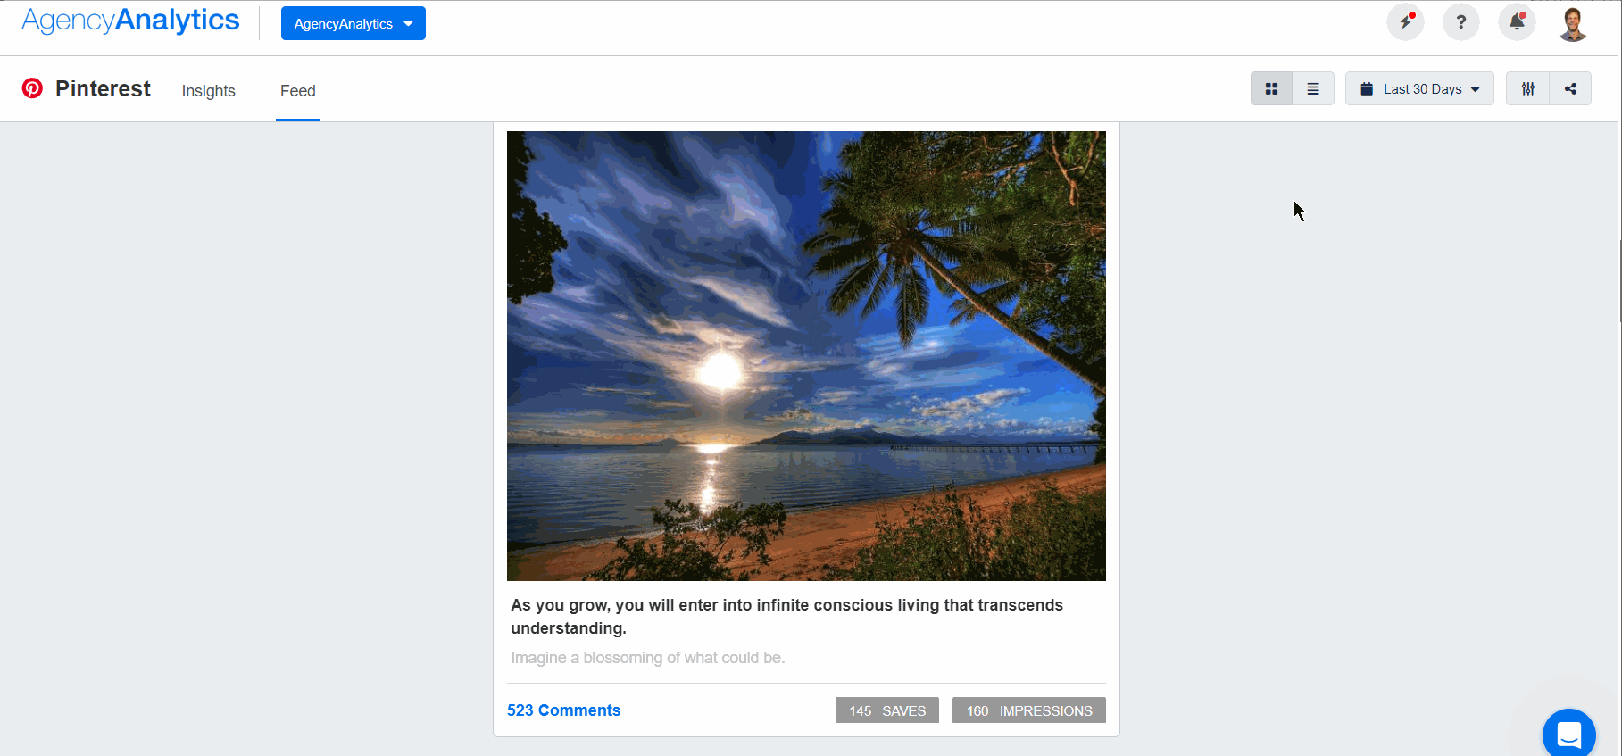
Task: Click the 145 Saves badge
Action: 887,710
